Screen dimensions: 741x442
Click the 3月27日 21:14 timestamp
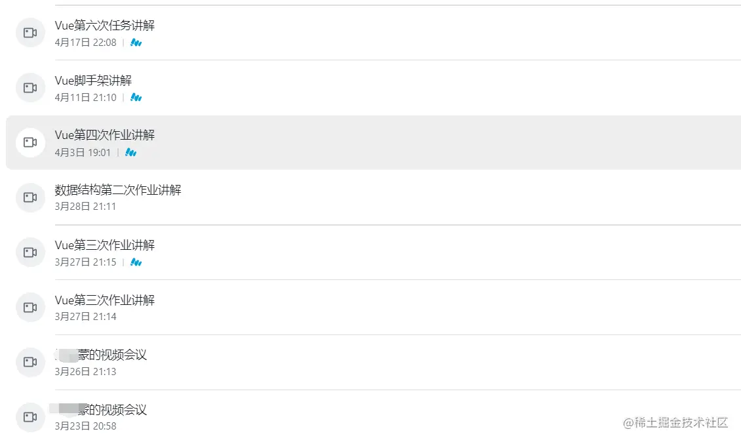coord(85,317)
